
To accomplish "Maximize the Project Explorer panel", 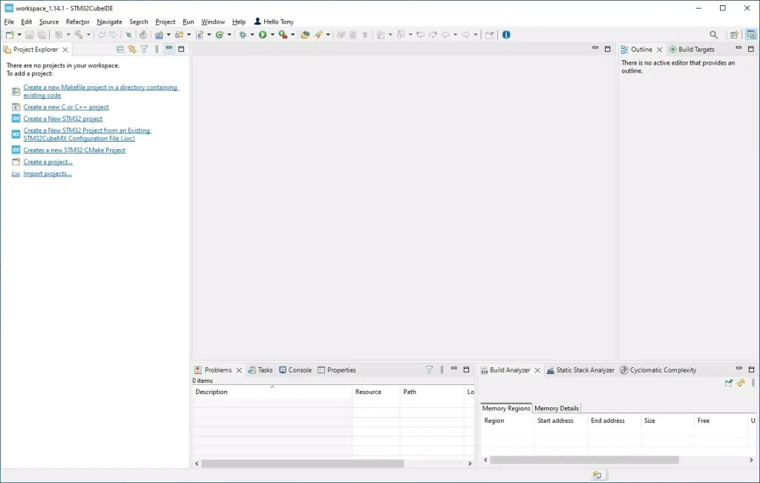I will coord(181,49).
